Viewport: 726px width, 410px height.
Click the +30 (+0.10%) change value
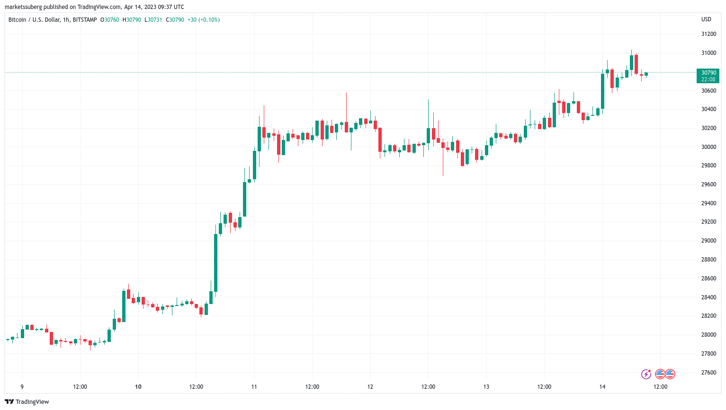click(204, 20)
